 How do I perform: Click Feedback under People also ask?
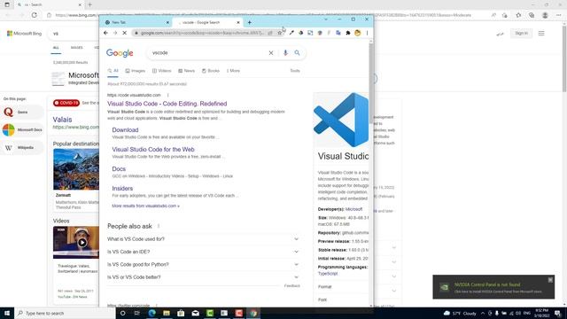tap(292, 285)
